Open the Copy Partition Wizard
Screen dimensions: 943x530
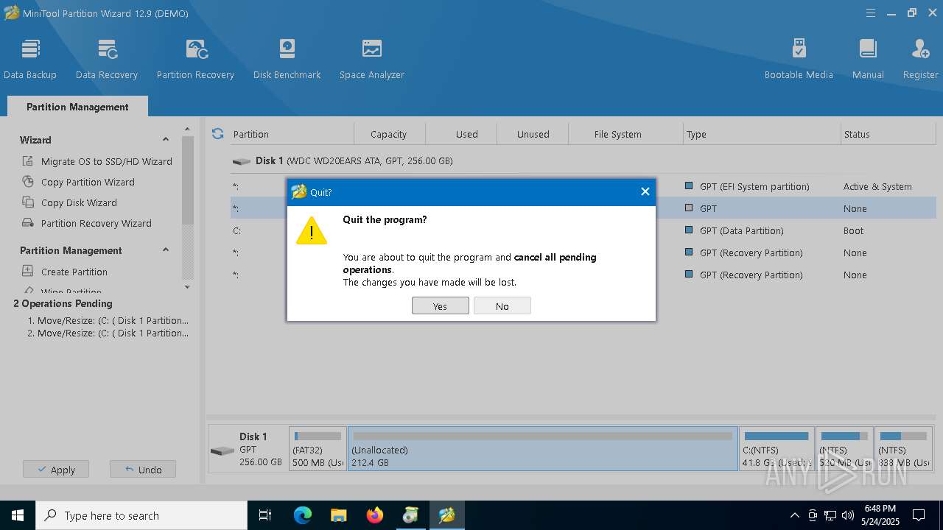[88, 182]
